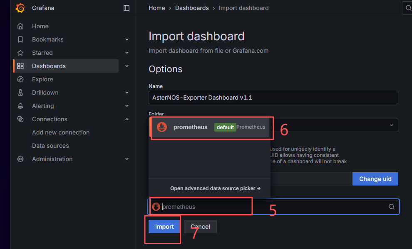This screenshot has height=249, width=412.
Task: Click the Home house icon in sidebar
Action: point(20,26)
